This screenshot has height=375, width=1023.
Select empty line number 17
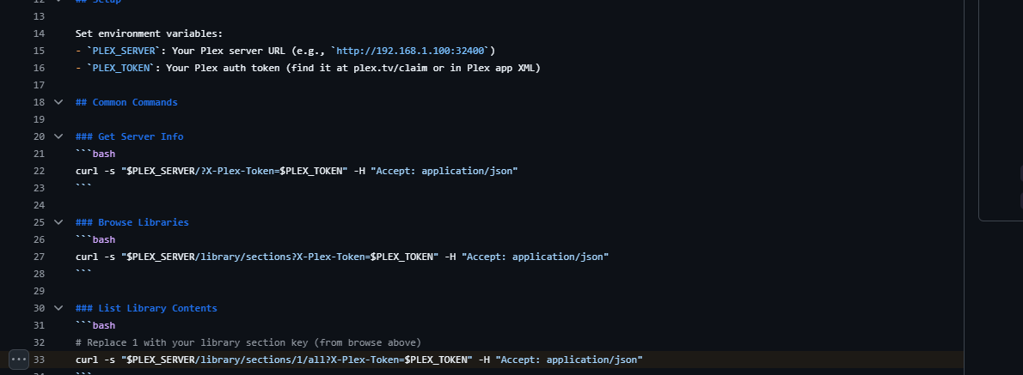(39, 85)
